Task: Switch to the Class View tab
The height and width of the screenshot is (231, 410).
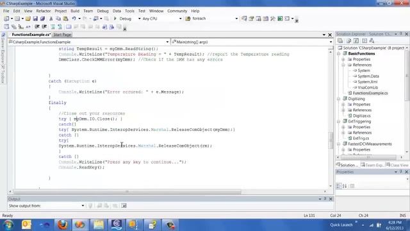Action: pos(397,165)
